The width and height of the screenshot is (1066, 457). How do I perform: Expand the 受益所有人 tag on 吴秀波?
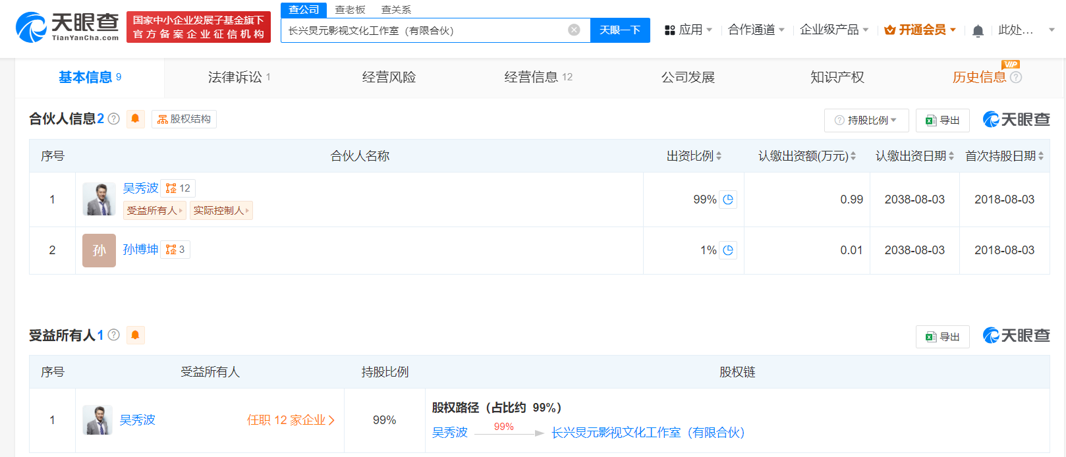tap(155, 211)
